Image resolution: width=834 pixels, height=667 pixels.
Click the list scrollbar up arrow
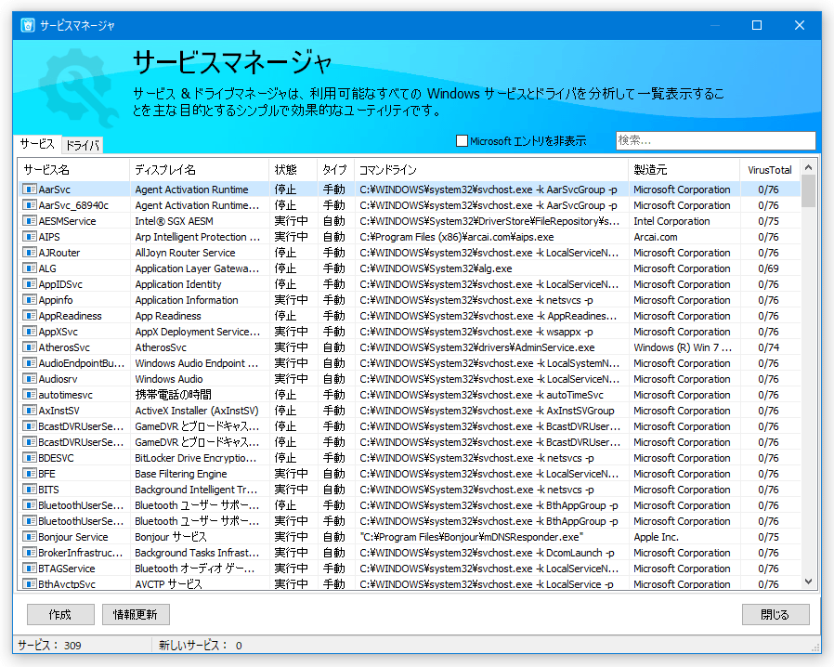point(809,167)
